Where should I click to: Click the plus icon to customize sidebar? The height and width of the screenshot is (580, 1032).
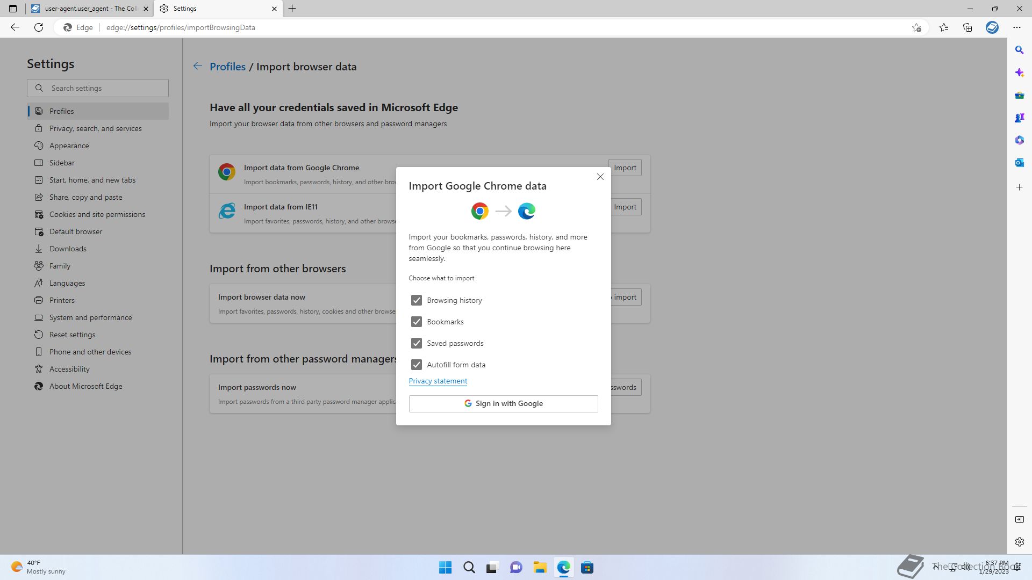click(x=1019, y=187)
